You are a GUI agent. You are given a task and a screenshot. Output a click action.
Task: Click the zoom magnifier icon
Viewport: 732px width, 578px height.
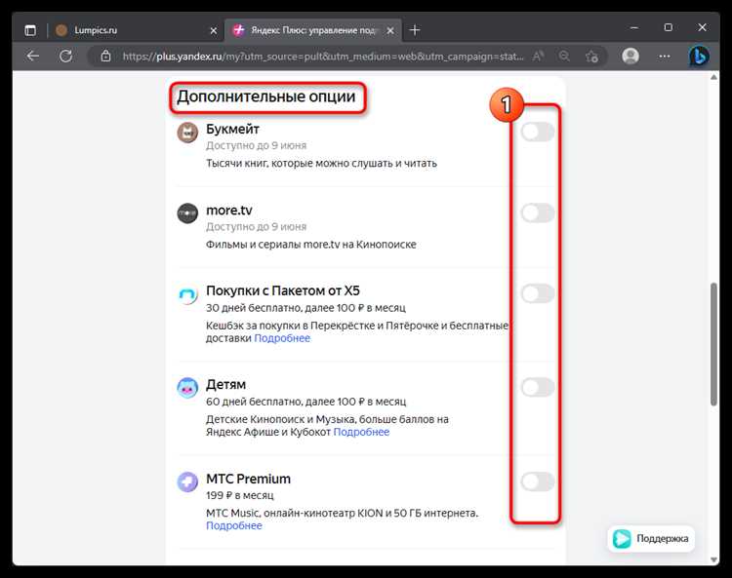point(564,57)
